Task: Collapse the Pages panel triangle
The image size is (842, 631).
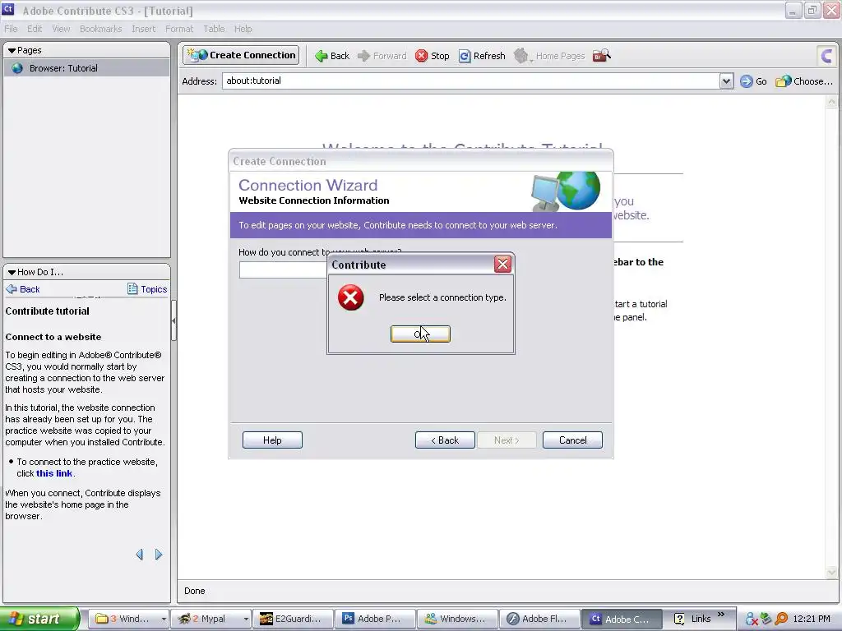Action: tap(12, 50)
